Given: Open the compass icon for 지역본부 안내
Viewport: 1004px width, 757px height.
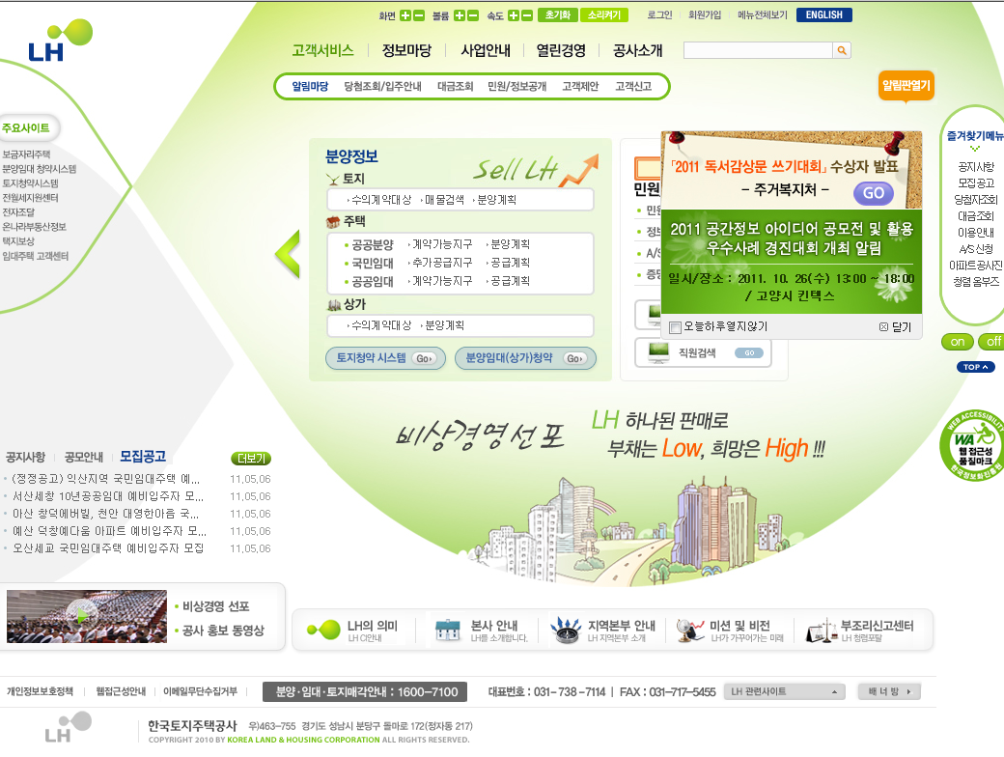Looking at the screenshot, I should coord(566,630).
